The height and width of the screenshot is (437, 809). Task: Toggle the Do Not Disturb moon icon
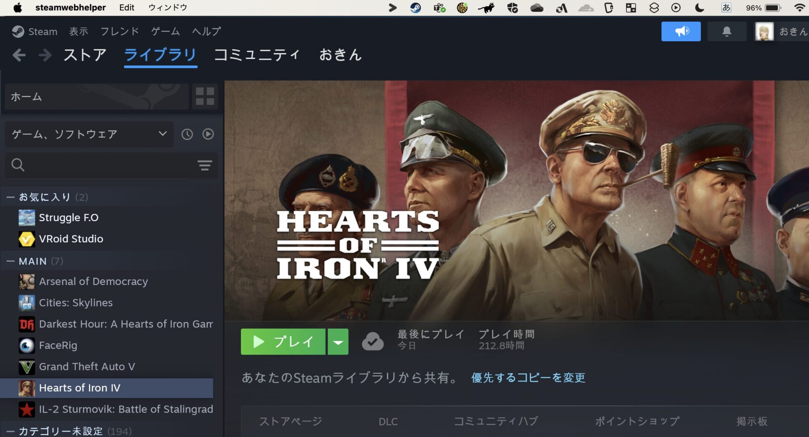(699, 8)
